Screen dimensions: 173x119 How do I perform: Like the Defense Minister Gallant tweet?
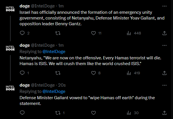93,113
